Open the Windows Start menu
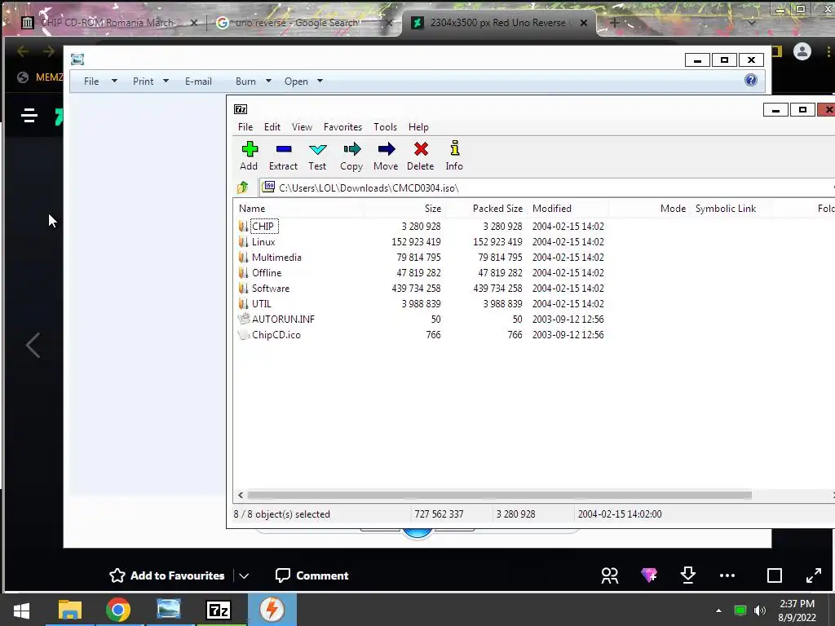835x626 pixels. pyautogui.click(x=21, y=610)
